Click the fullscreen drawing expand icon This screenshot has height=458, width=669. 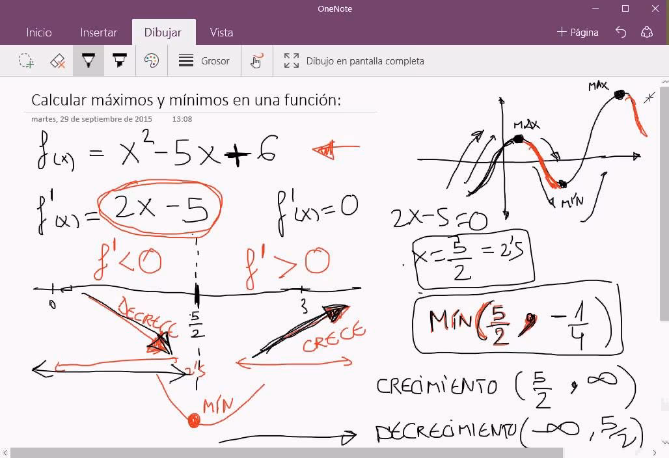[x=290, y=61]
